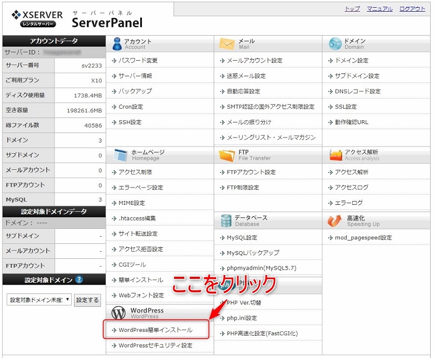
Task: Open サブドメイン設定
Action: click(357, 76)
